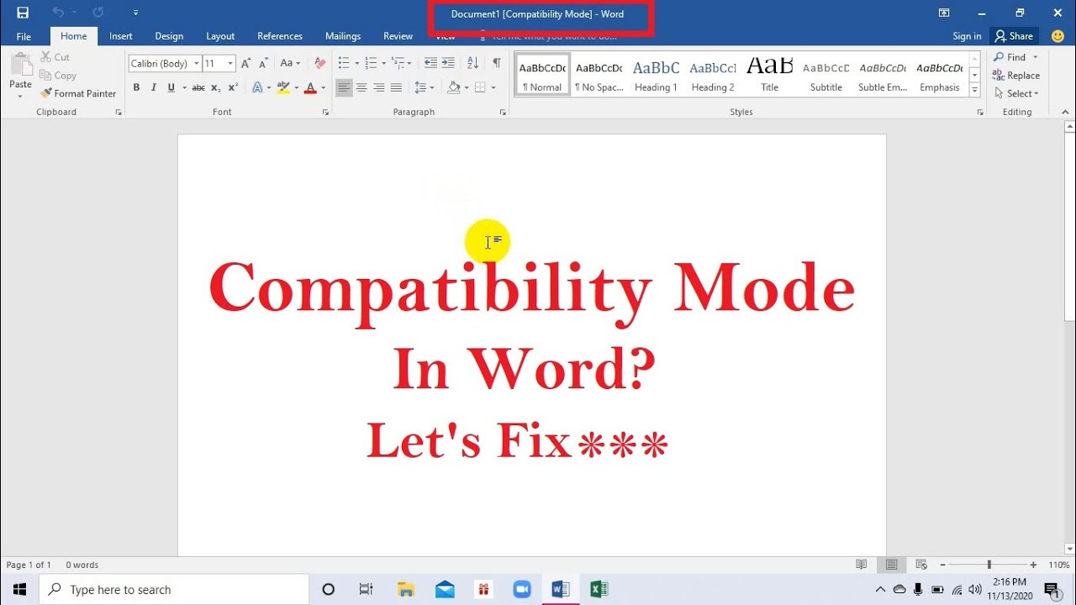1076x605 pixels.
Task: Click the Paste clipboard icon
Action: tap(20, 66)
